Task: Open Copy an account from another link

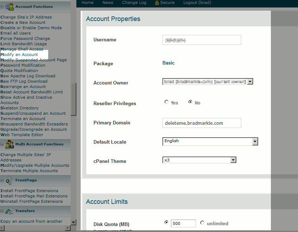Action: 31,221
